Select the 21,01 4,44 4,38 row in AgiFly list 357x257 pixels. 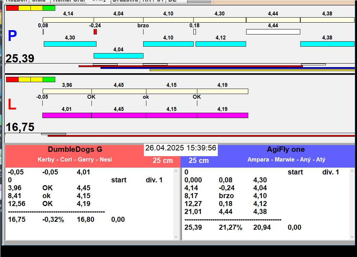(225, 211)
